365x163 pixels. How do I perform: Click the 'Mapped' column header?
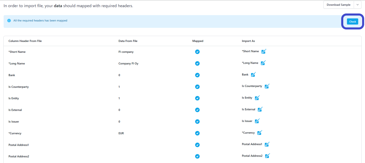point(198,41)
